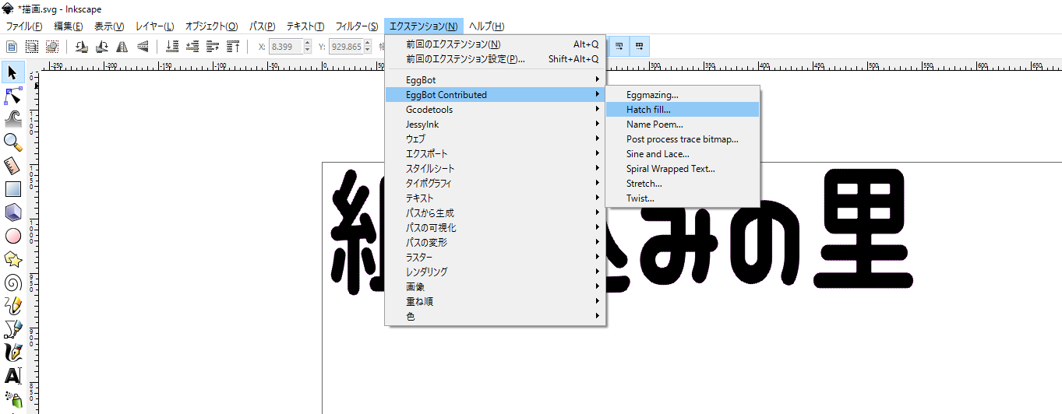
Task: Select the Zoom magnifier tool
Action: click(12, 142)
